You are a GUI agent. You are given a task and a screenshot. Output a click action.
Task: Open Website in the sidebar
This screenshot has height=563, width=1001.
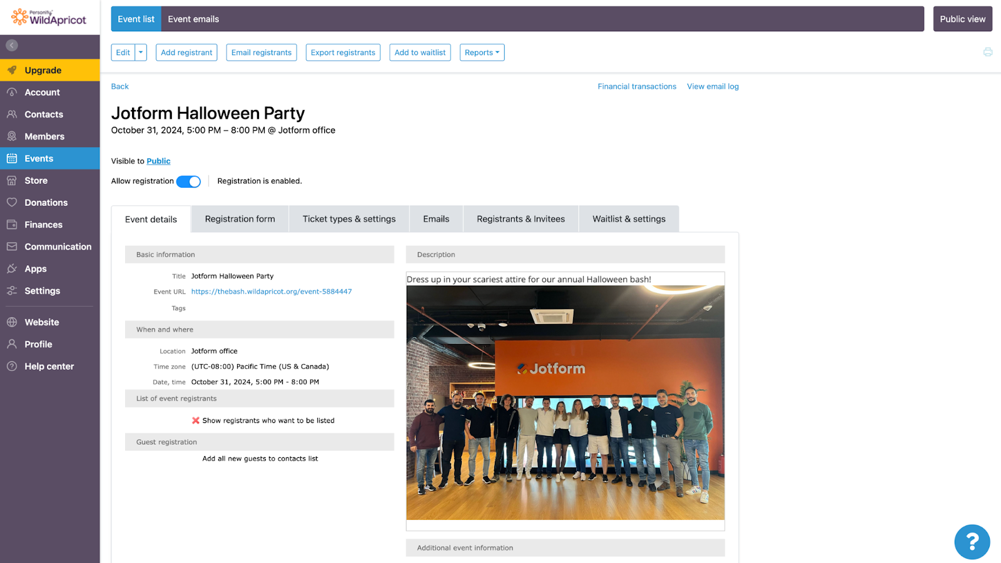(50, 322)
